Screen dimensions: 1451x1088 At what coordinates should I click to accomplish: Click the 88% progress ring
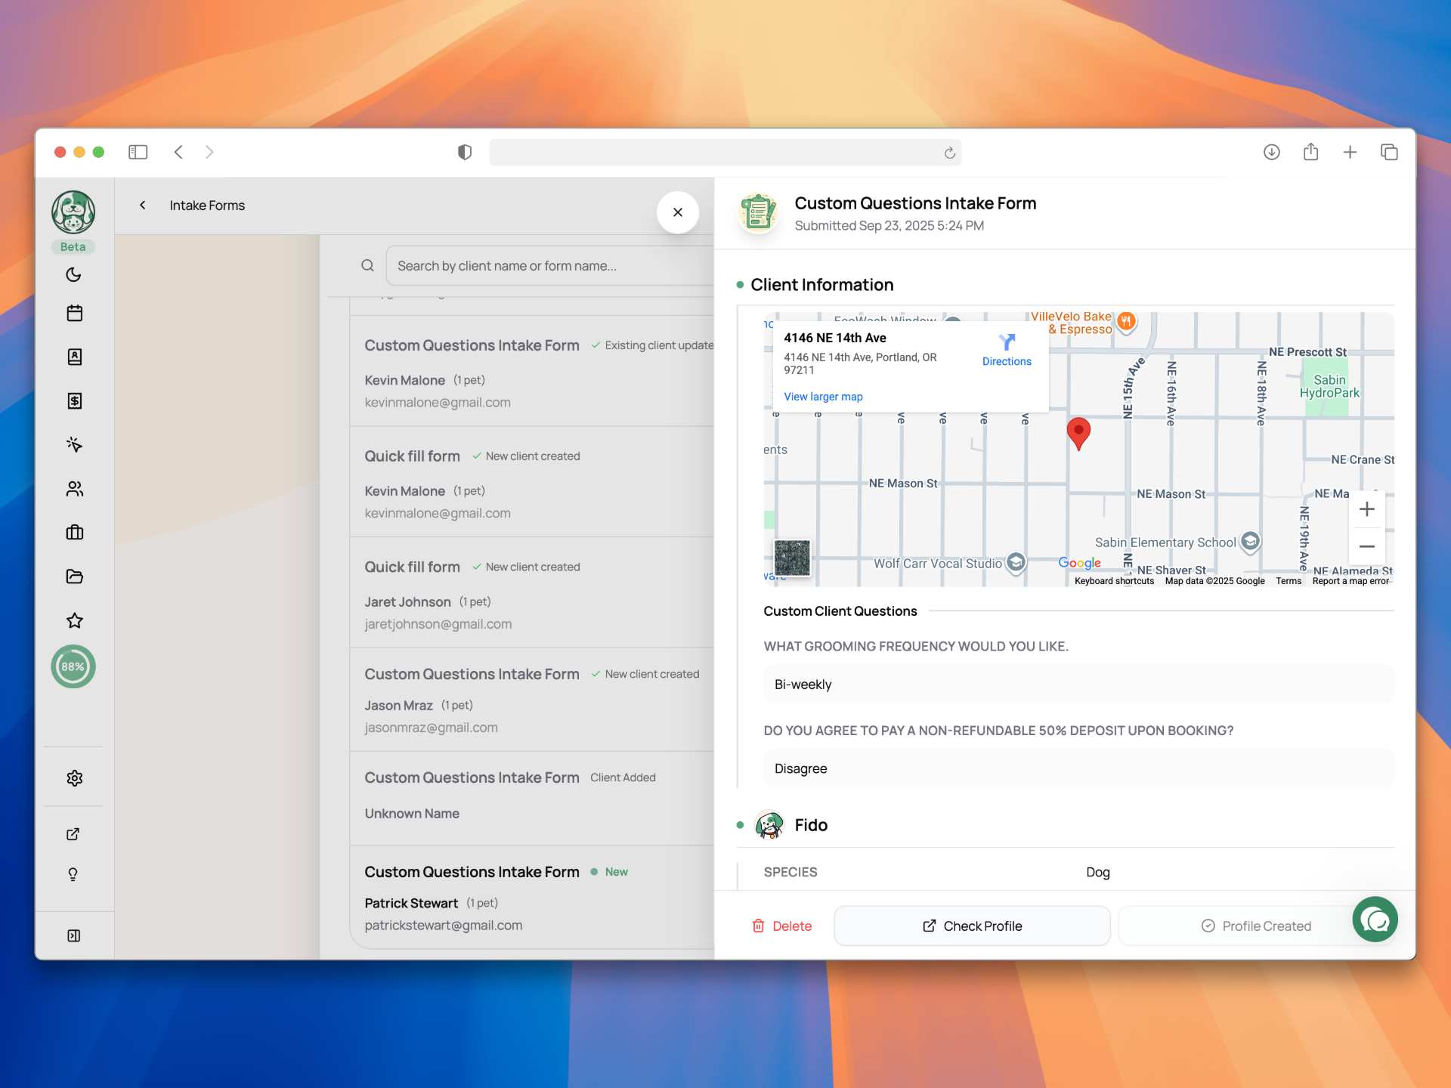pos(73,666)
